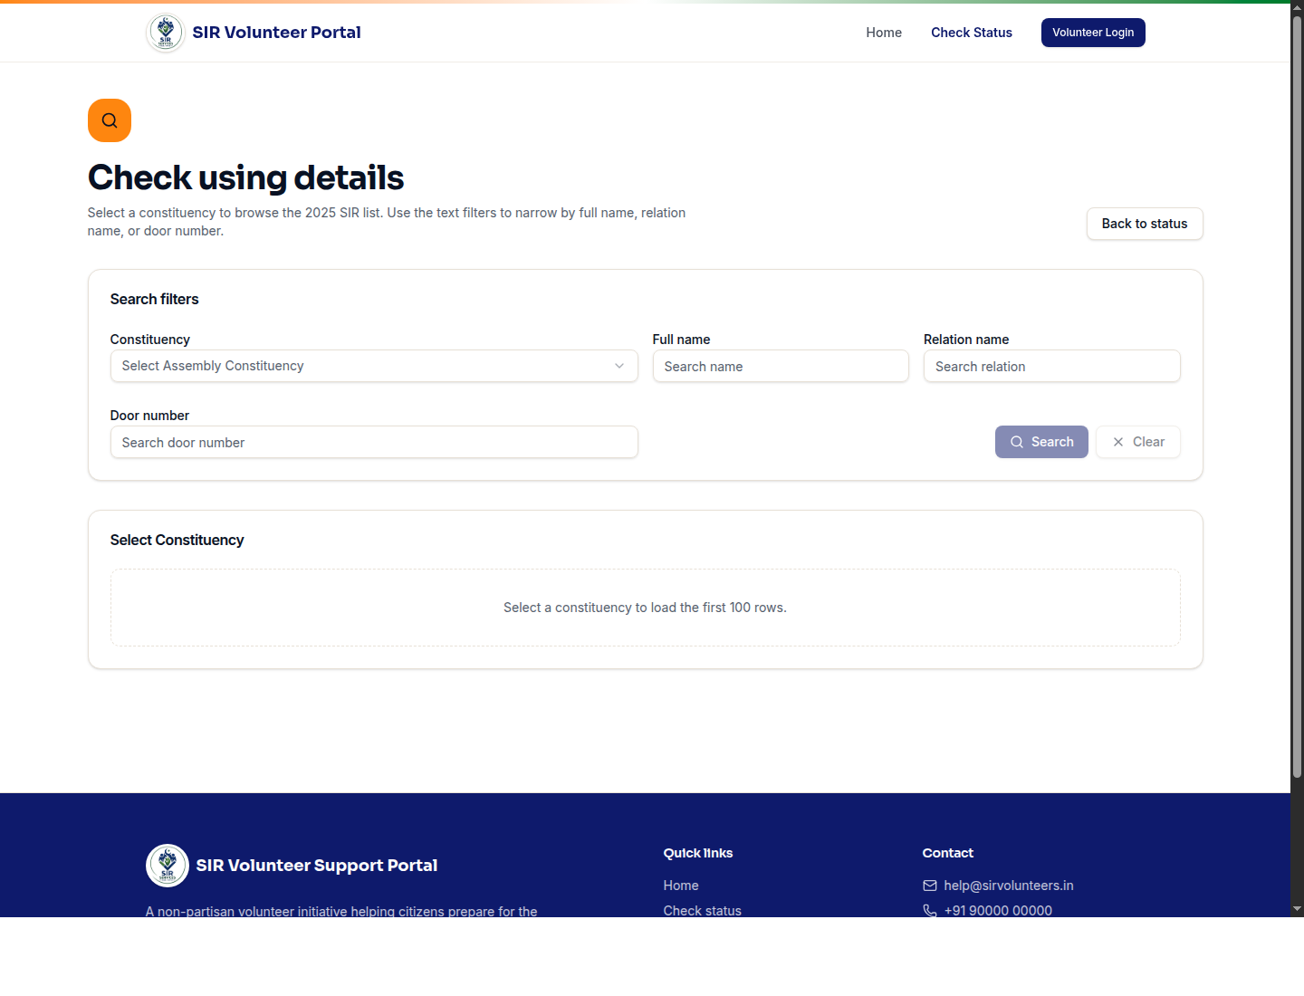Click the SIR logo in header
This screenshot has height=996, width=1304.
[166, 33]
